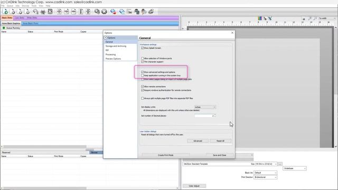
Task: Open the display units dropdown showing inches
Action: [x=205, y=107]
